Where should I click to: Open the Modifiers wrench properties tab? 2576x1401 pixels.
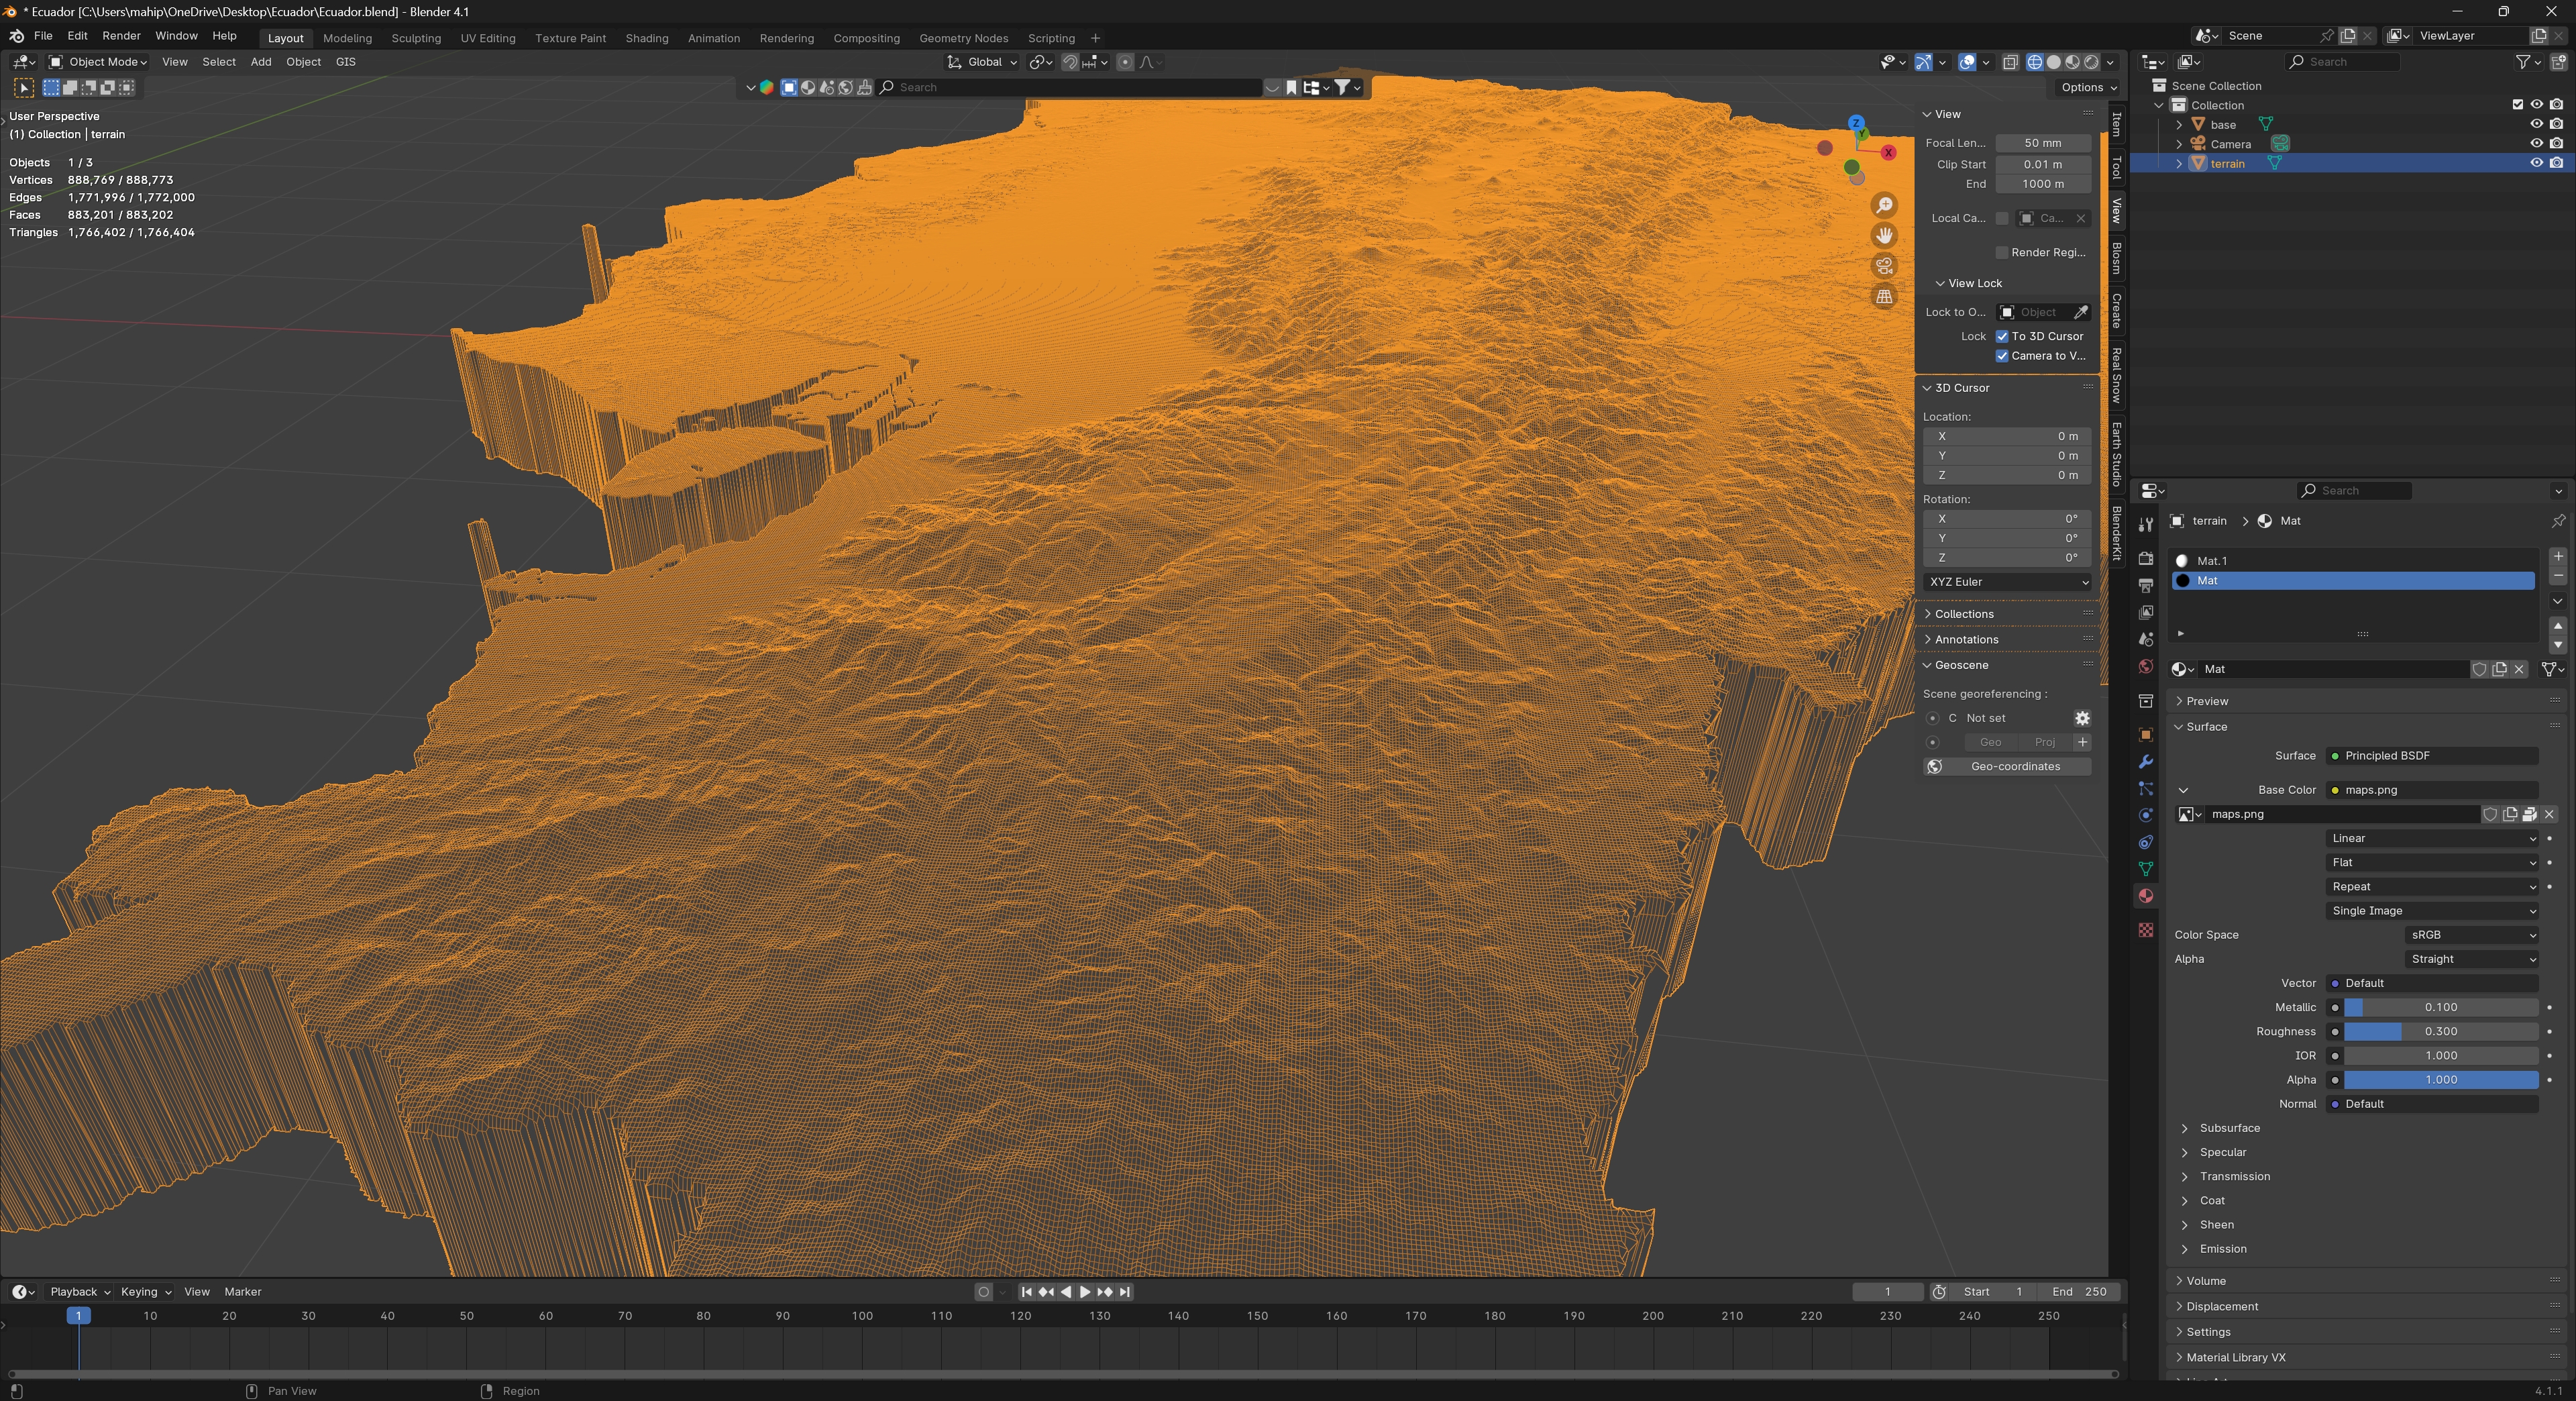2145,762
